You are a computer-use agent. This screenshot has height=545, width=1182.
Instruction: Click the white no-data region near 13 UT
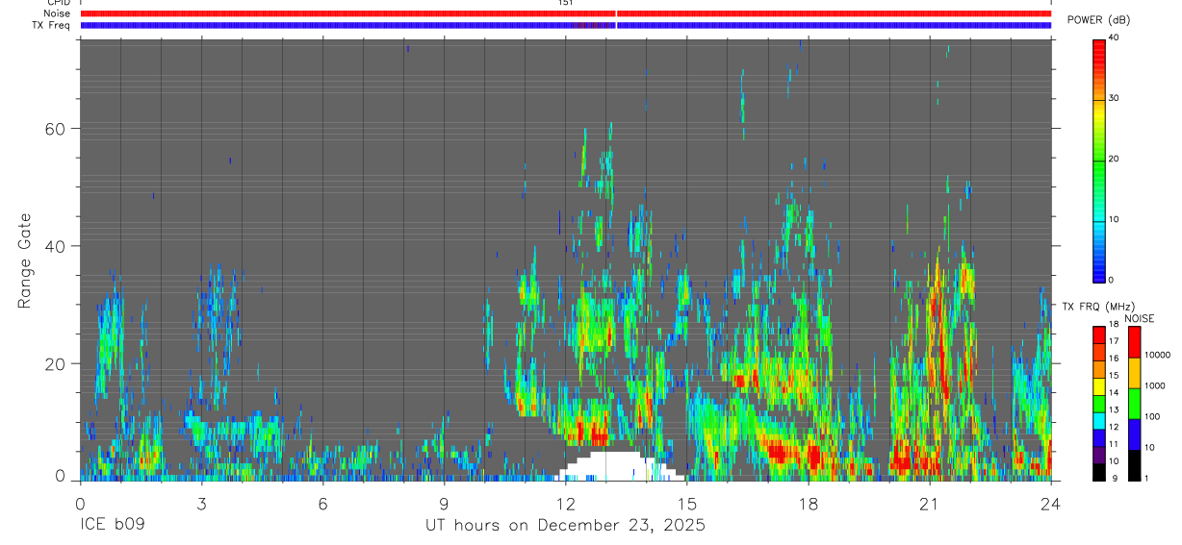(616, 466)
